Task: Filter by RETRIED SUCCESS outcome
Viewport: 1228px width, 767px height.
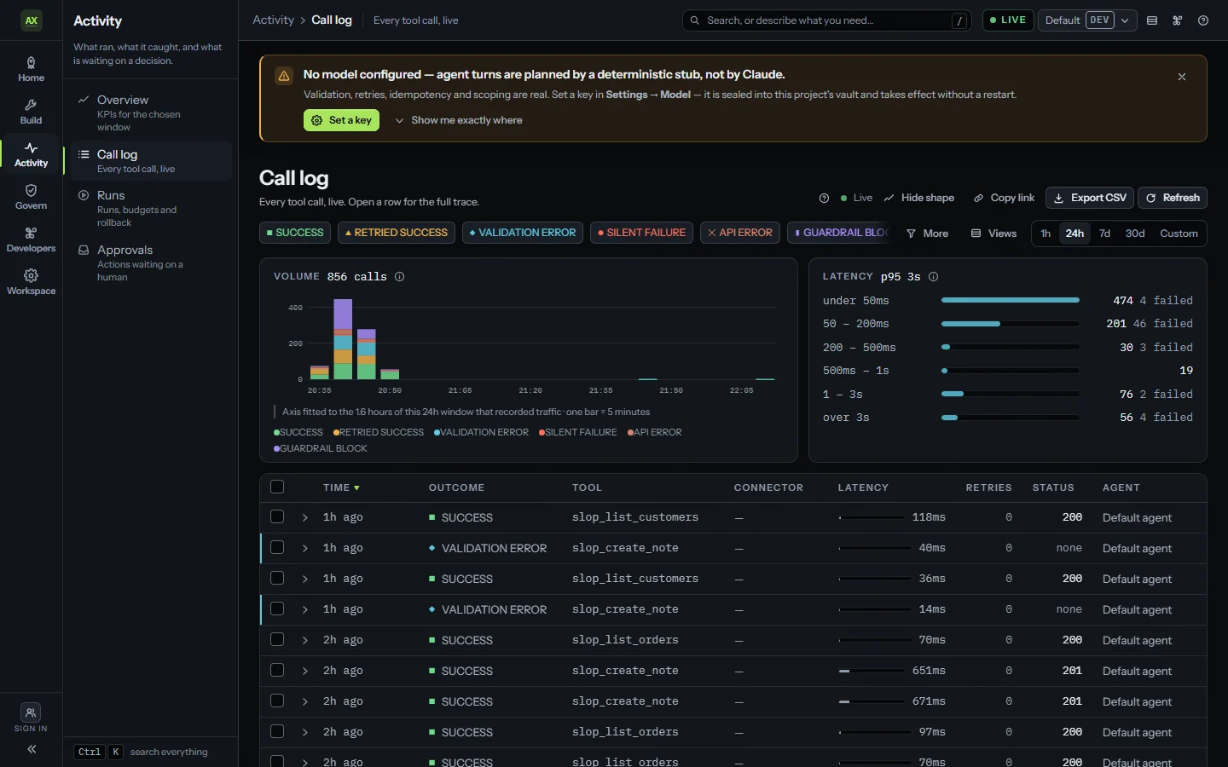Action: pyautogui.click(x=397, y=233)
